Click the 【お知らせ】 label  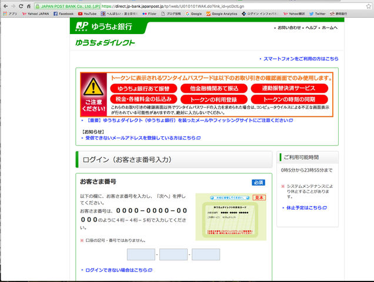(x=93, y=132)
